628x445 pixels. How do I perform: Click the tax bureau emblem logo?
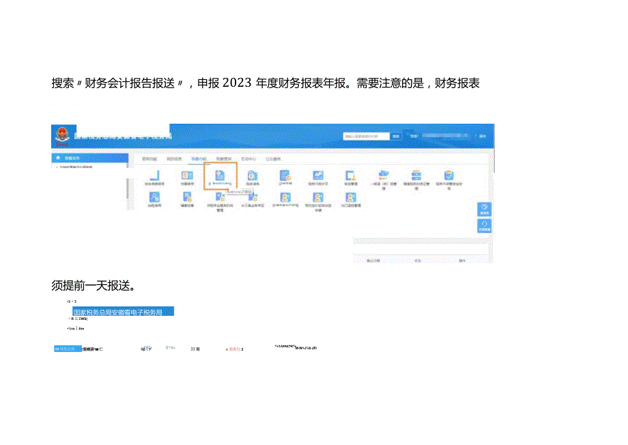pos(63,135)
